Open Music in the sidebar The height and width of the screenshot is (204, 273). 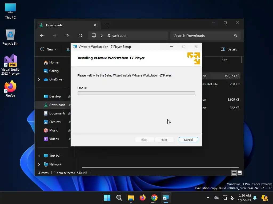pos(53,130)
